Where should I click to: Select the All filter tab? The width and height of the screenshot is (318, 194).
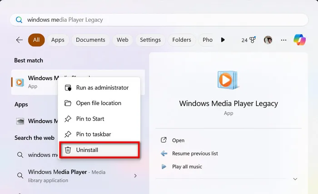pos(36,40)
